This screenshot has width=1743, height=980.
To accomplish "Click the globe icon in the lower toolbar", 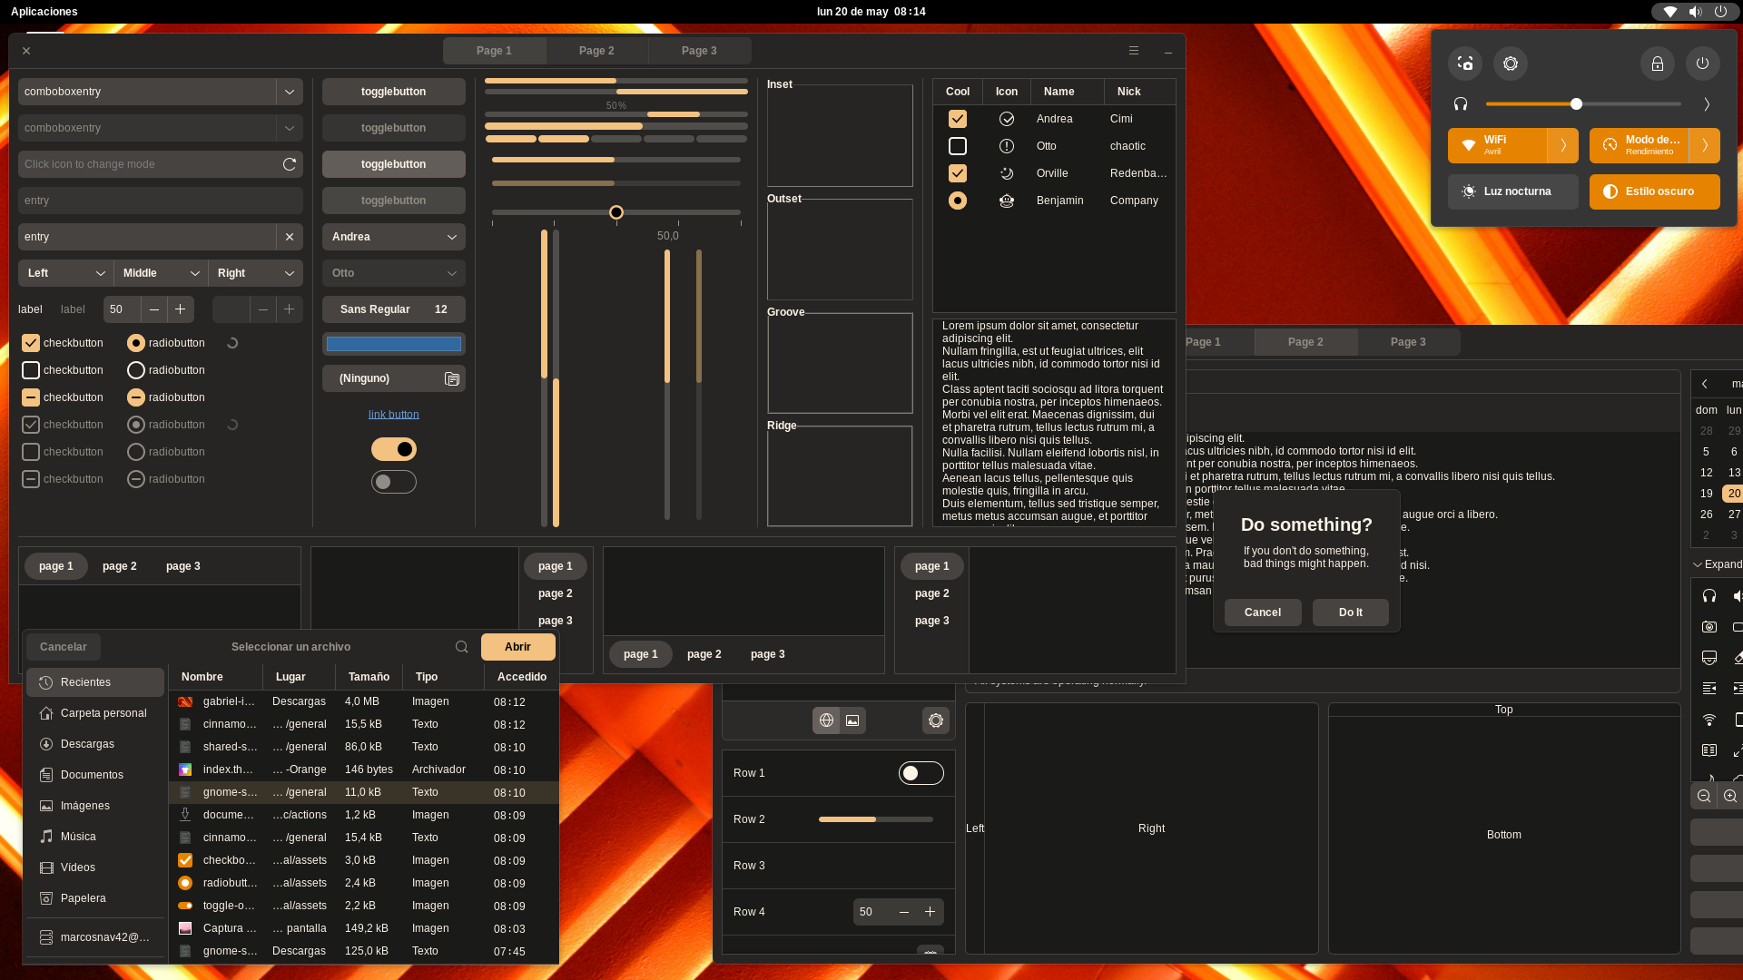I will pos(826,720).
